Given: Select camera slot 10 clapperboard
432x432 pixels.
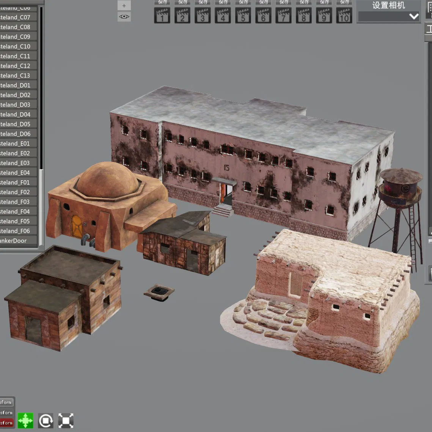Looking at the screenshot, I should tap(344, 16).
